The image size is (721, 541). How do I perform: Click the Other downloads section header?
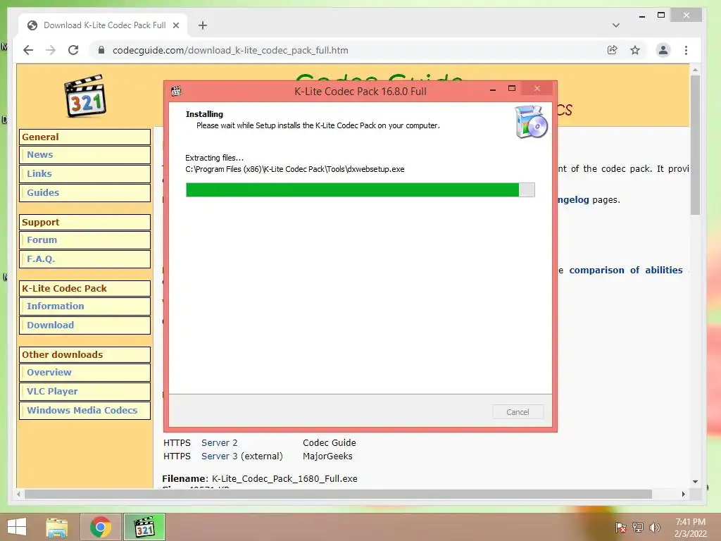tap(85, 355)
